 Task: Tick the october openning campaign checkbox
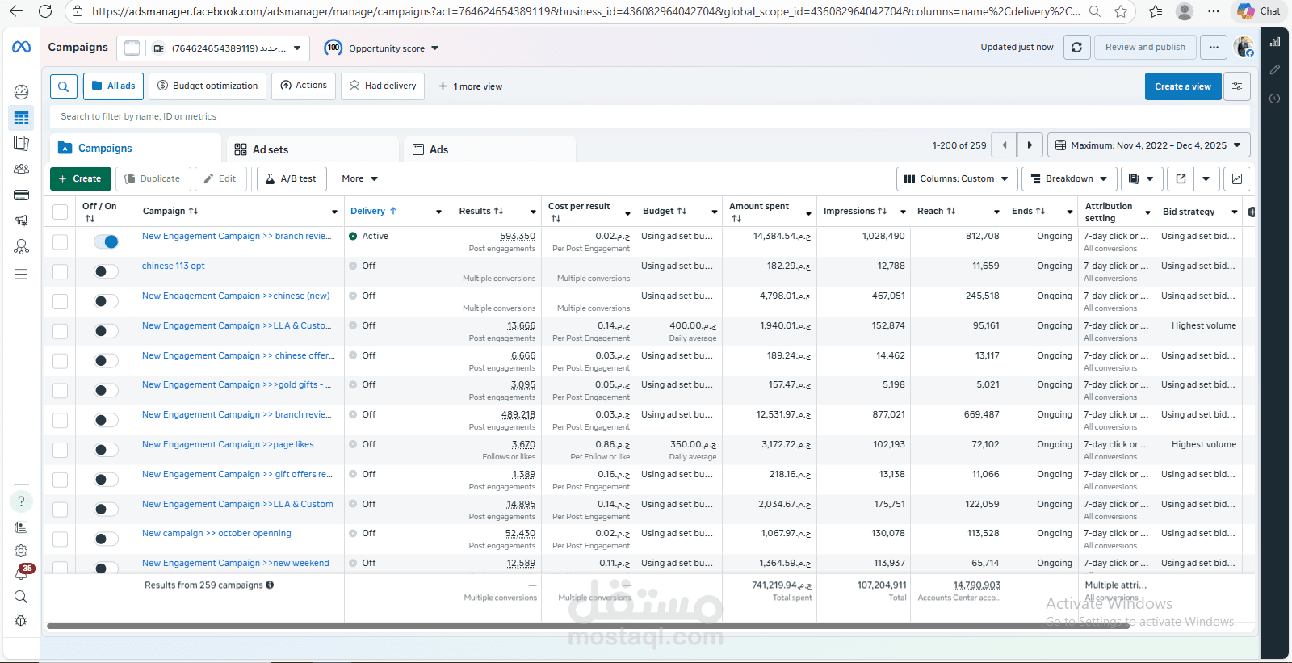61,539
